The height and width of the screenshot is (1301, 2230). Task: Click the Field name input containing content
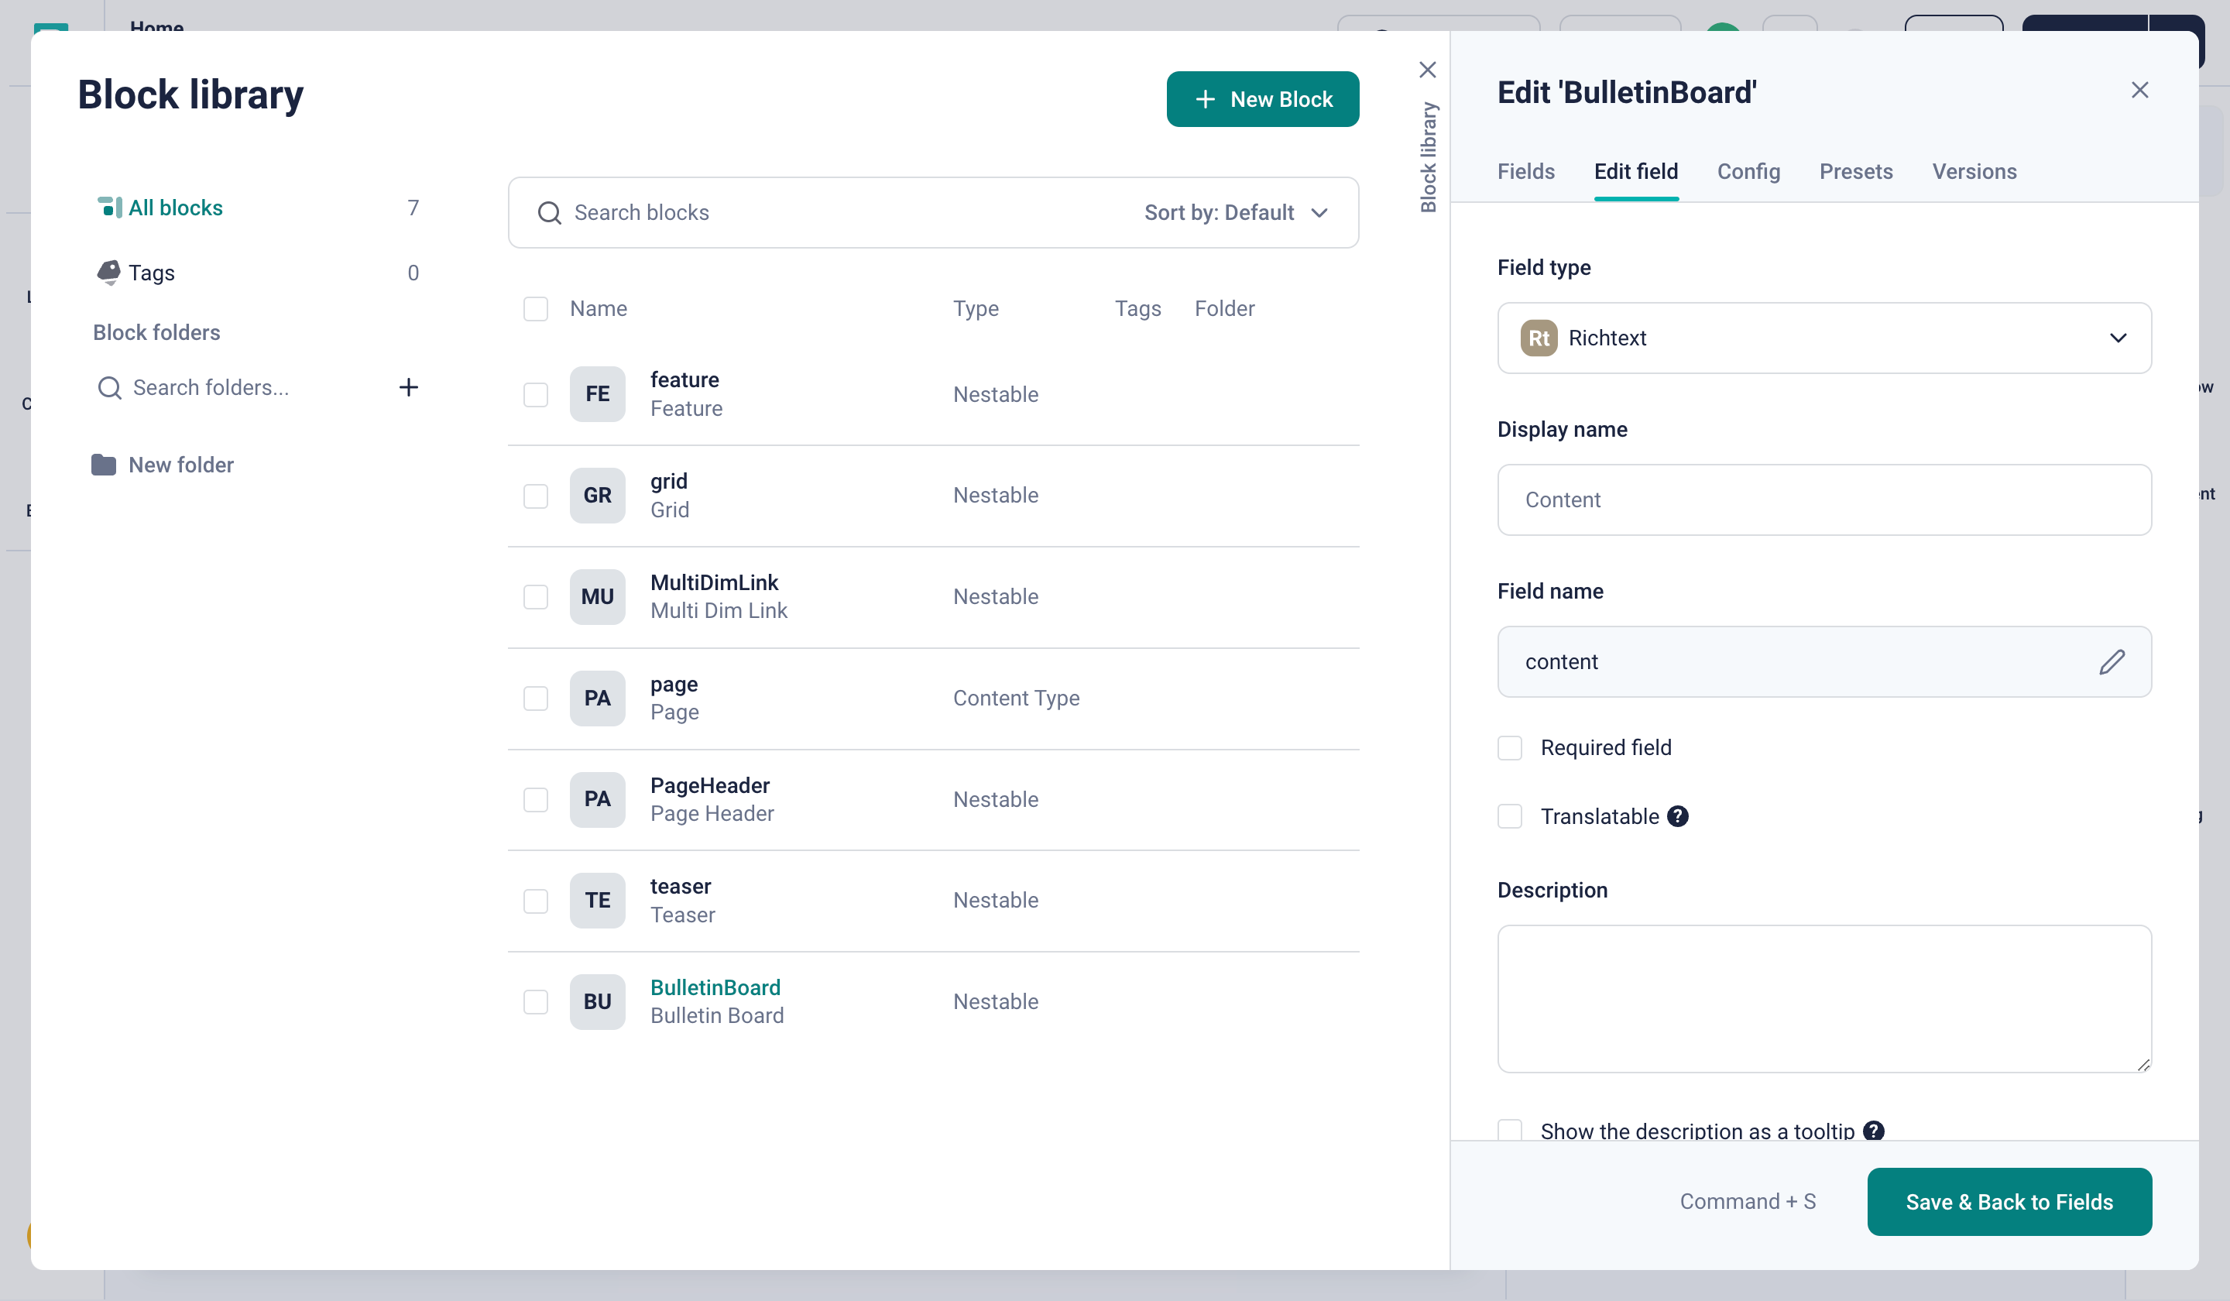tap(1823, 662)
